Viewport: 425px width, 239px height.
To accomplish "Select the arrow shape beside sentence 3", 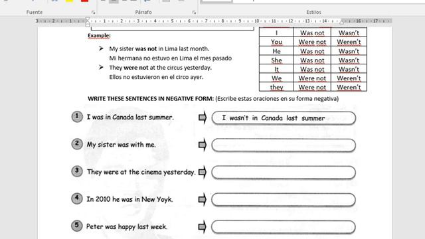I will 203,172.
